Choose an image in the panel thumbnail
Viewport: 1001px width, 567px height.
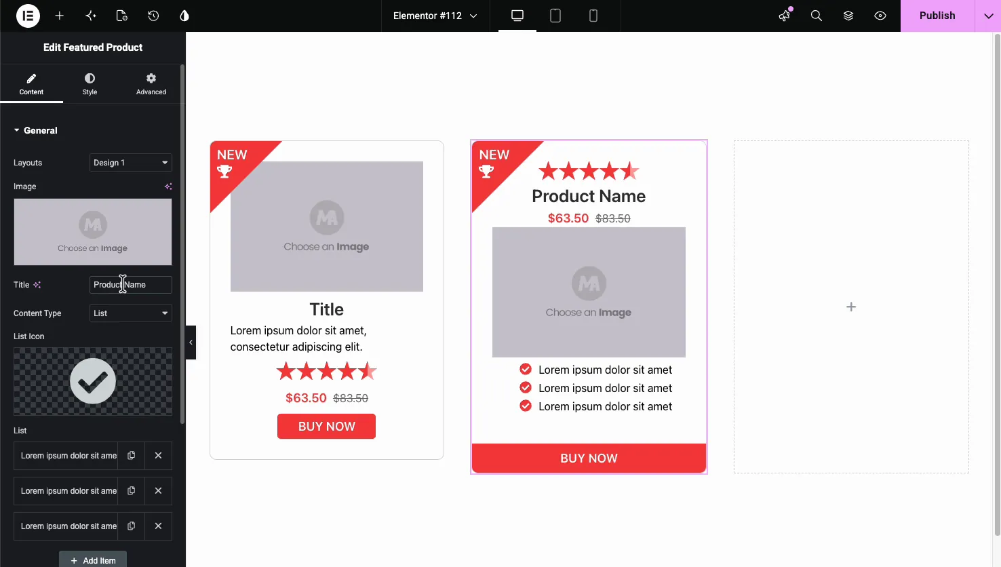tap(93, 232)
